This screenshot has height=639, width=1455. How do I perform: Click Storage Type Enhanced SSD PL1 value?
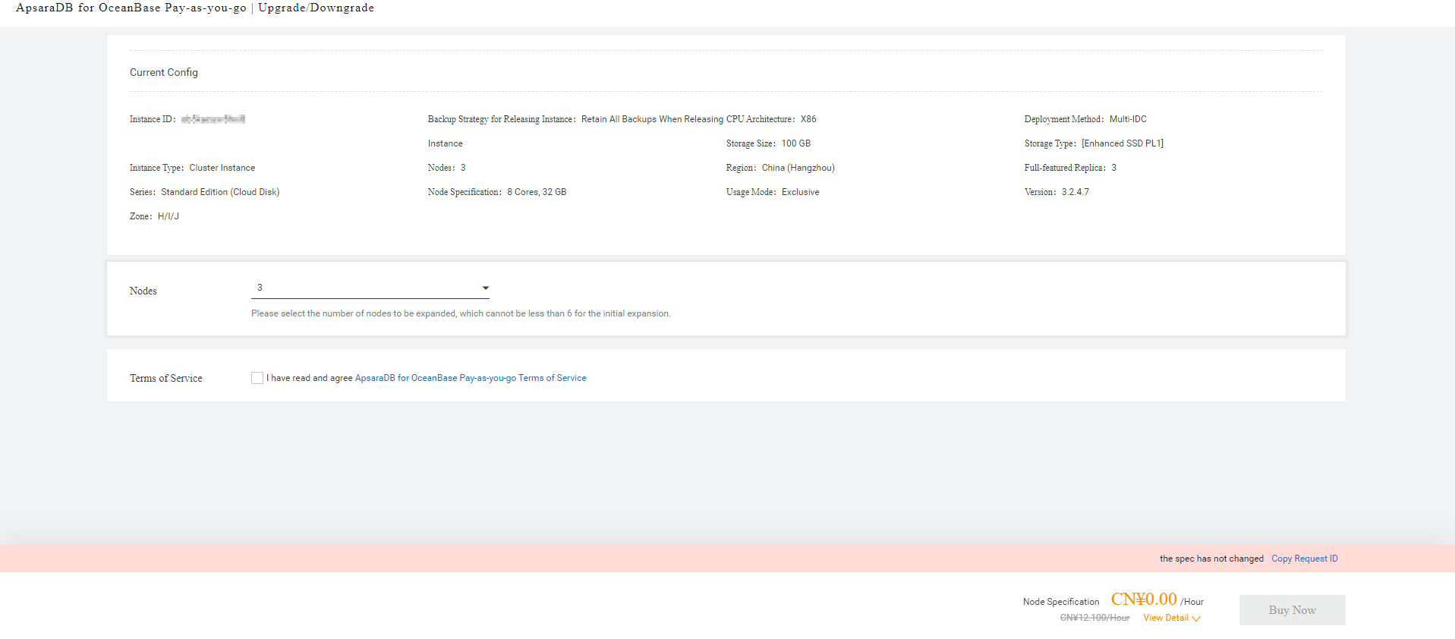[x=1123, y=143]
